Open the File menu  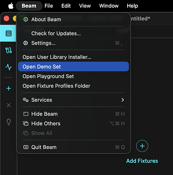point(49,6)
